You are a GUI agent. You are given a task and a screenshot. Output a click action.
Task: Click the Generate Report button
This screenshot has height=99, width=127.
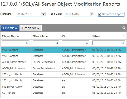(x=111, y=14)
